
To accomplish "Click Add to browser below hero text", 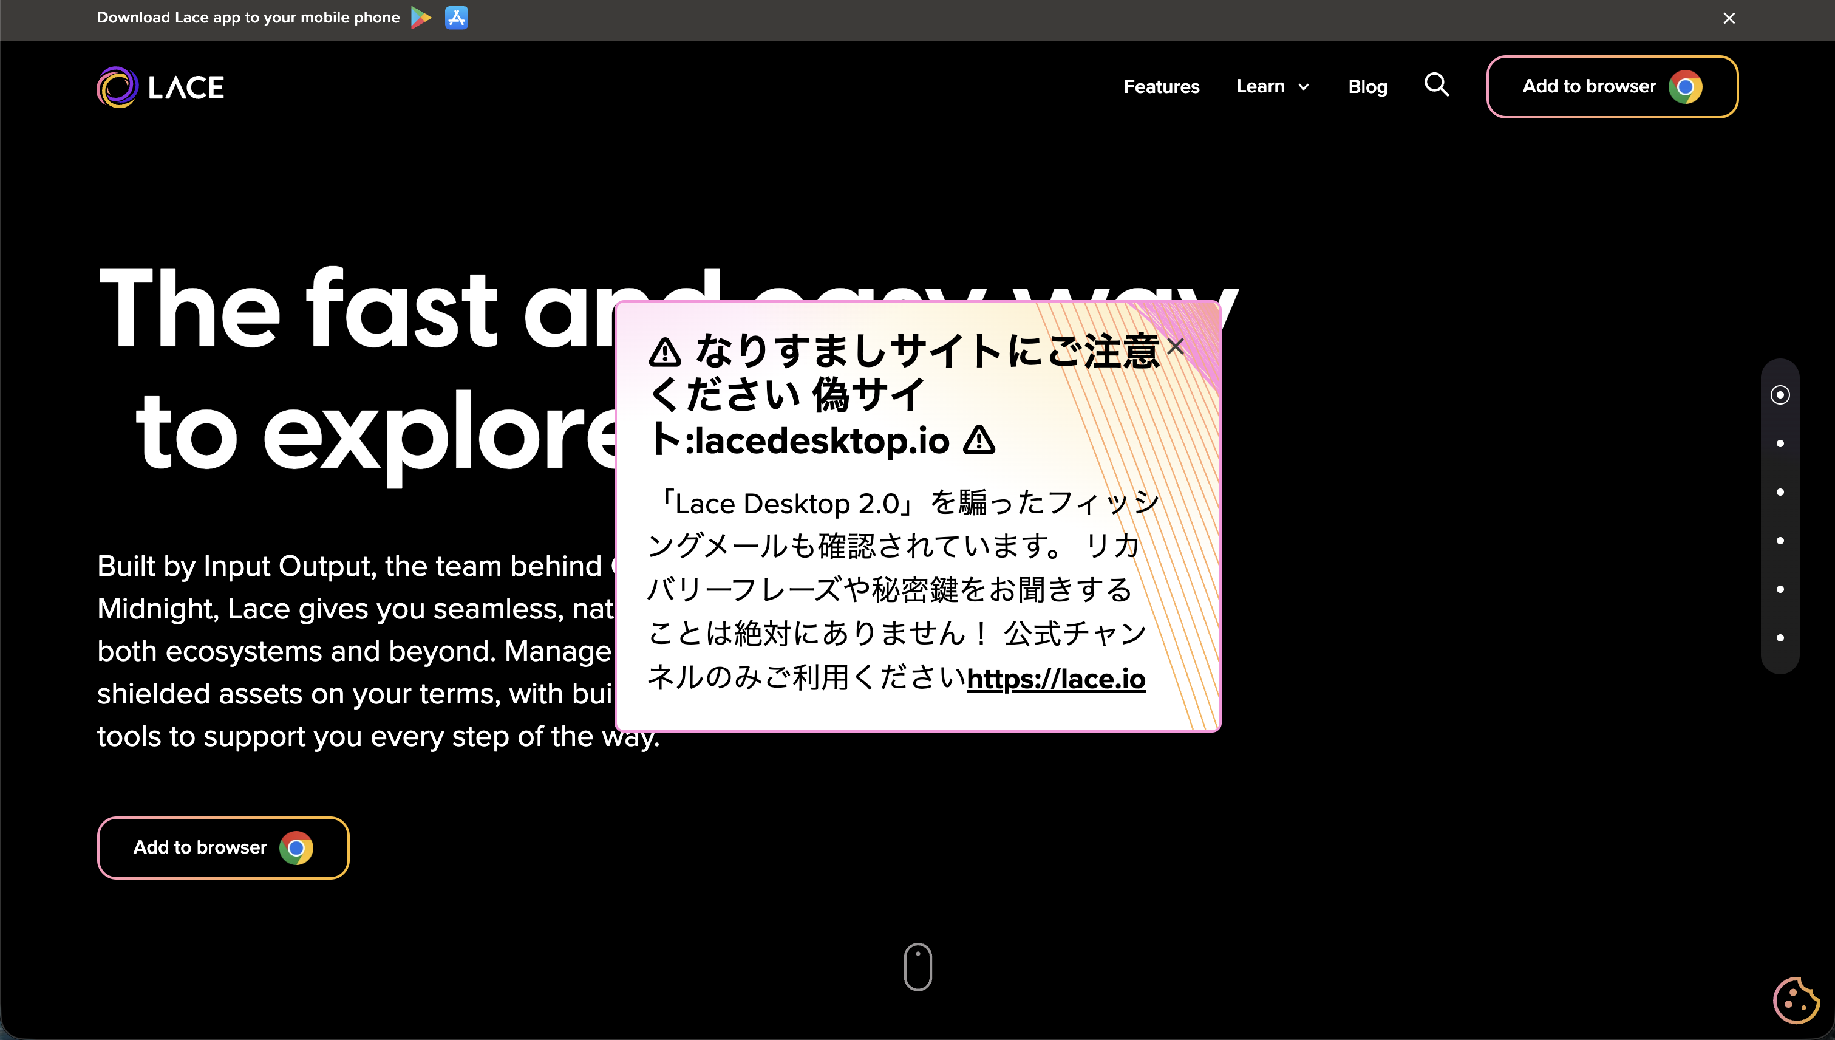I will [223, 848].
